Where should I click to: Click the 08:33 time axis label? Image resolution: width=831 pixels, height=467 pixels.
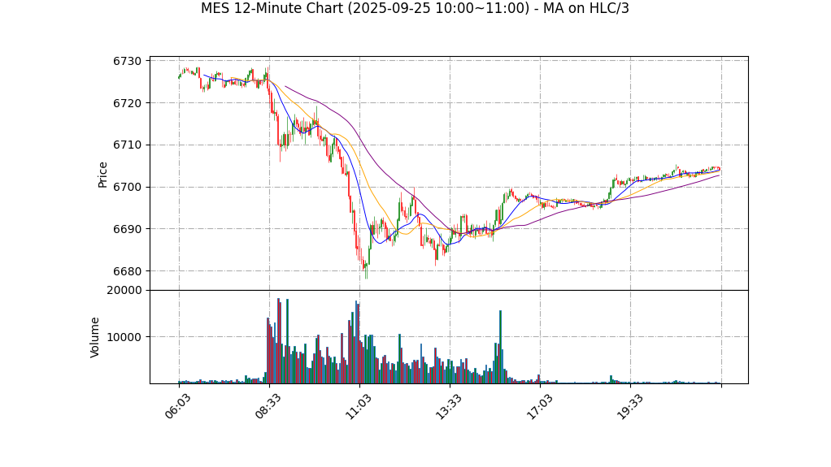coord(268,407)
